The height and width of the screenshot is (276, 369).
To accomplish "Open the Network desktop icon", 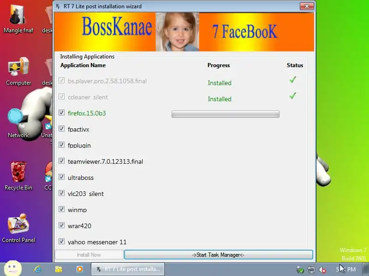I will coord(18,124).
